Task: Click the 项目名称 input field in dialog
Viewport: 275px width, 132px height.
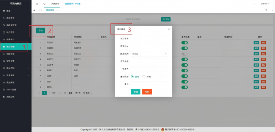Action: click(x=149, y=38)
